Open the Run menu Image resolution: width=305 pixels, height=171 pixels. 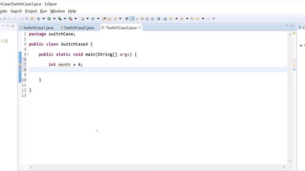[43, 11]
